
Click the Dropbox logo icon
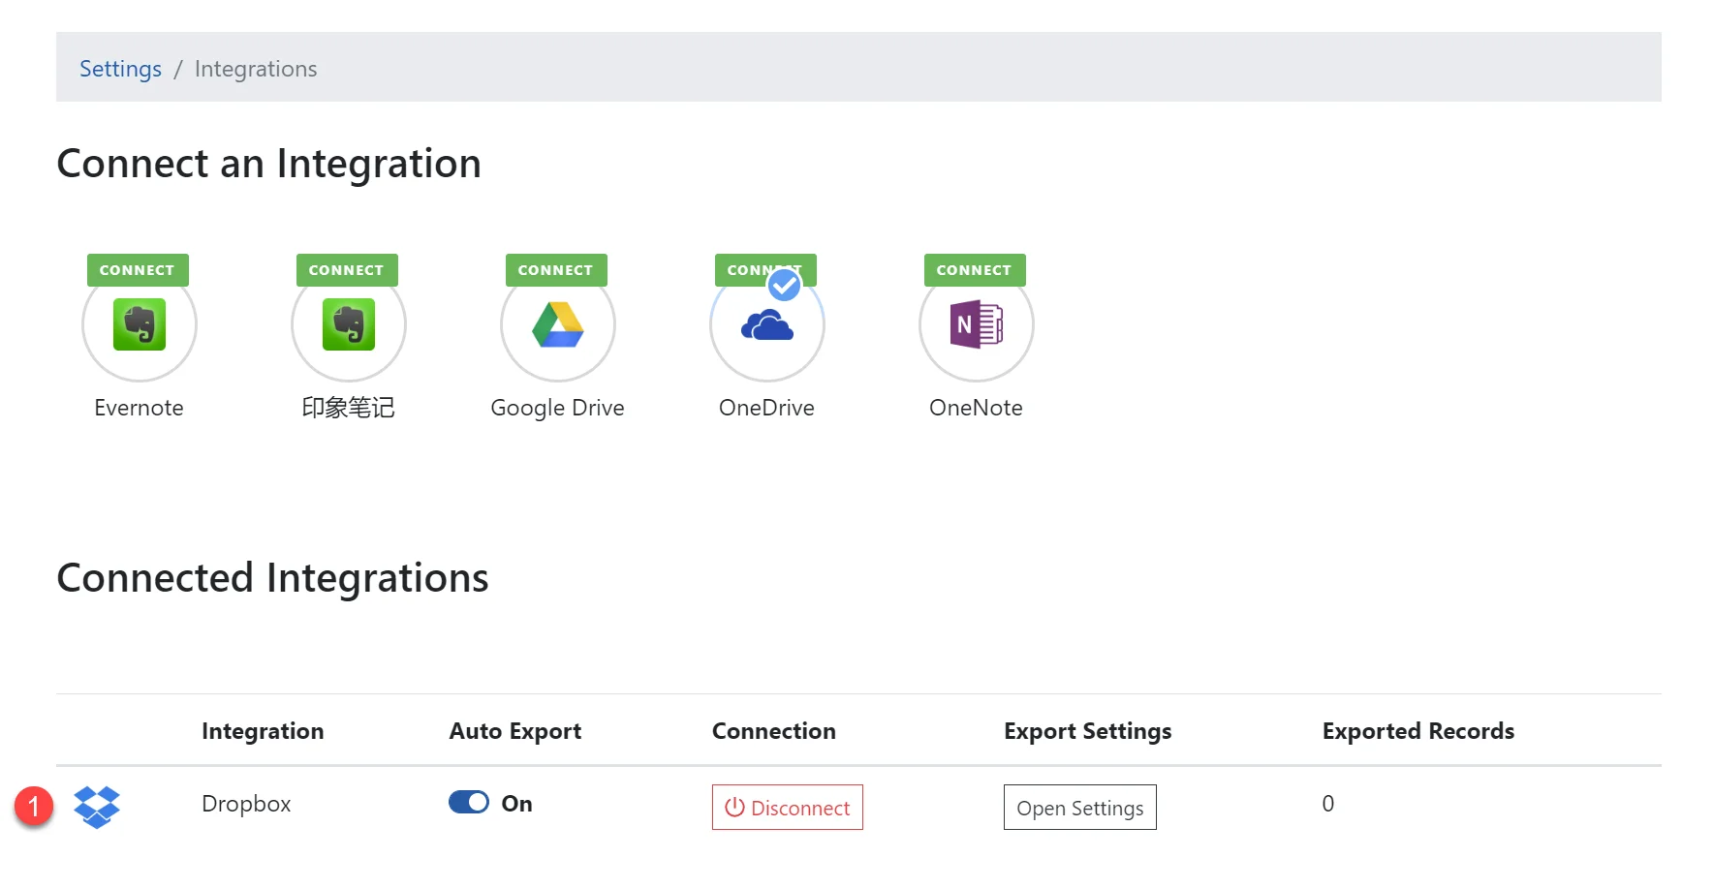tap(97, 807)
